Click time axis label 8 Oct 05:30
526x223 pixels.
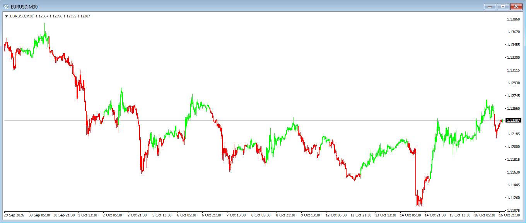point(262,215)
